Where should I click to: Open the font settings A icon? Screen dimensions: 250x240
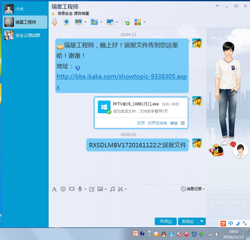pyautogui.click(x=54, y=189)
